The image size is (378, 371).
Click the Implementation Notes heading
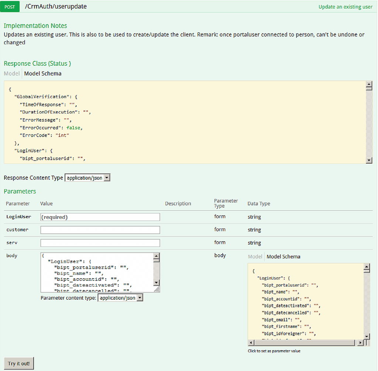(x=35, y=25)
